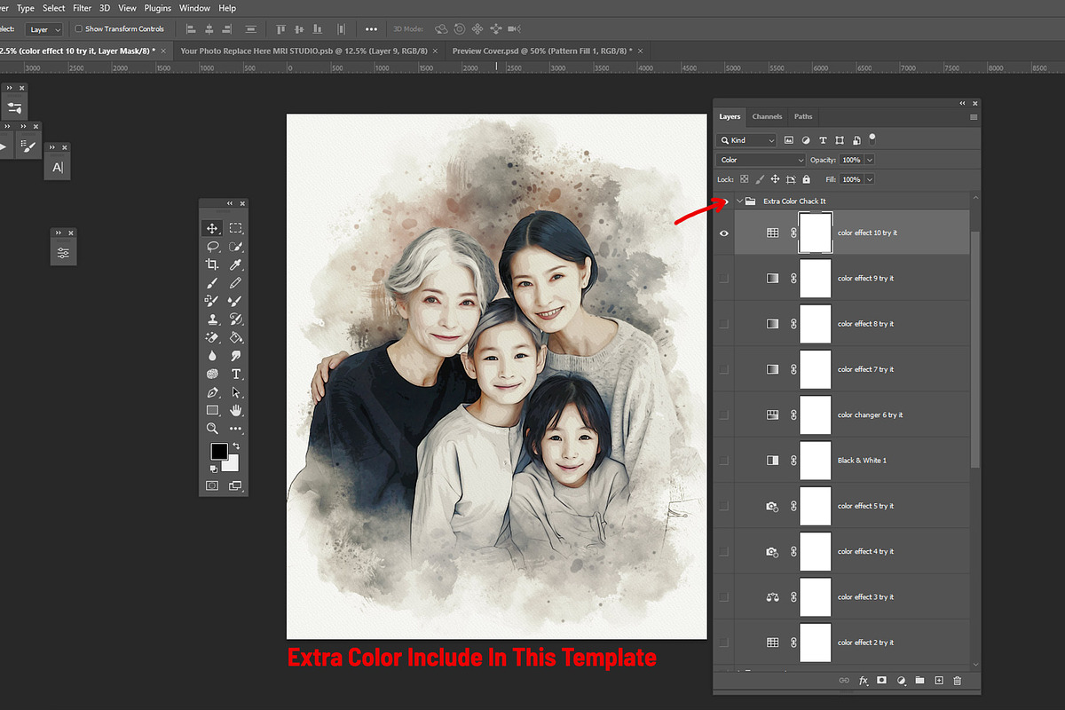Enable Show Transform Controls checkbox

[x=78, y=29]
